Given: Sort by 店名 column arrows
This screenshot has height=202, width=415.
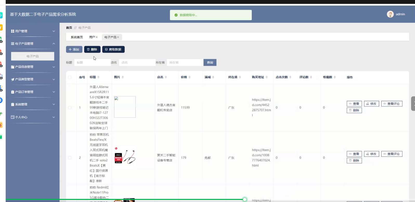Looking at the screenshot, I should pos(166,77).
